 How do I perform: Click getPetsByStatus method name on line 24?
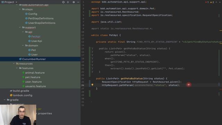coord(131,78)
